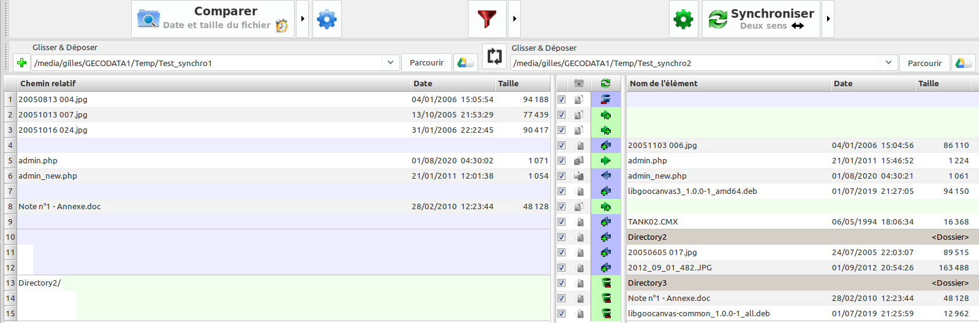Select libgoocanvas3_1.0.0-1_amd64.deb in the right panel
The width and height of the screenshot is (979, 323).
coord(692,191)
